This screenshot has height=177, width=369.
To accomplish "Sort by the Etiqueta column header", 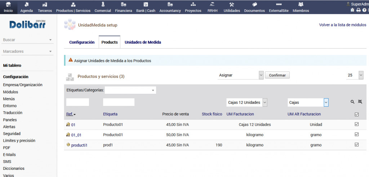I will [110, 114].
